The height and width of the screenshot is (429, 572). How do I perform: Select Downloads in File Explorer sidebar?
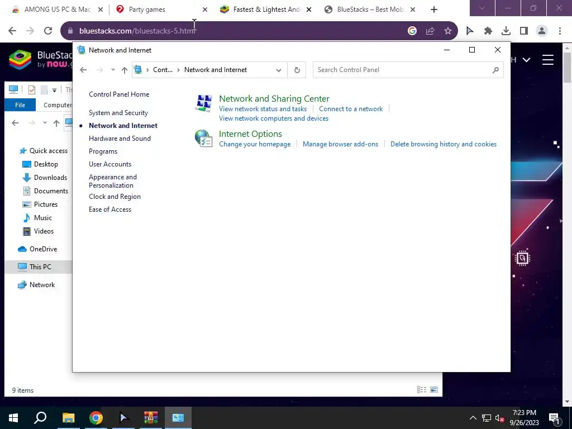(x=50, y=178)
